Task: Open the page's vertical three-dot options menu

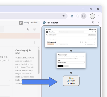Action: tap(35, 43)
